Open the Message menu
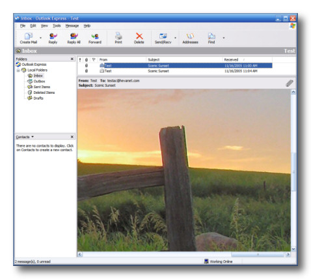 click(x=72, y=25)
